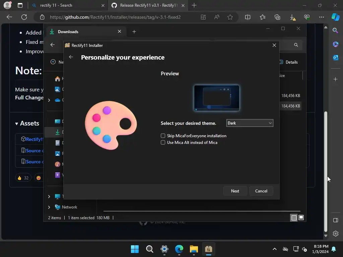Add an app to Edge sidebar
The height and width of the screenshot is (257, 343).
coord(335,79)
